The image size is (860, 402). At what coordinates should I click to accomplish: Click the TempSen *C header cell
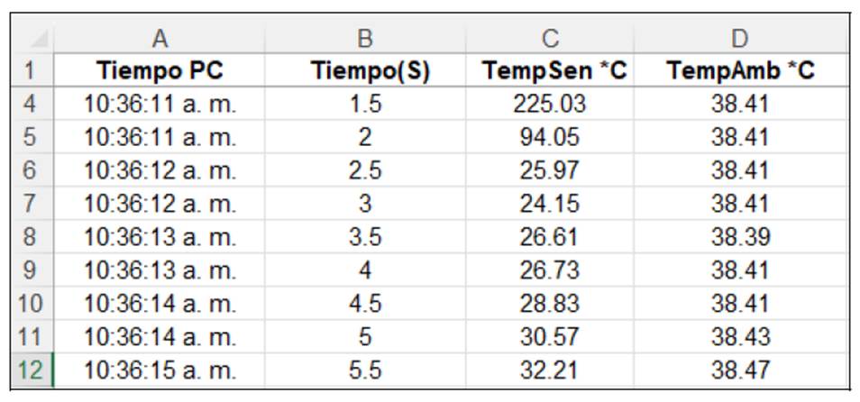(550, 70)
